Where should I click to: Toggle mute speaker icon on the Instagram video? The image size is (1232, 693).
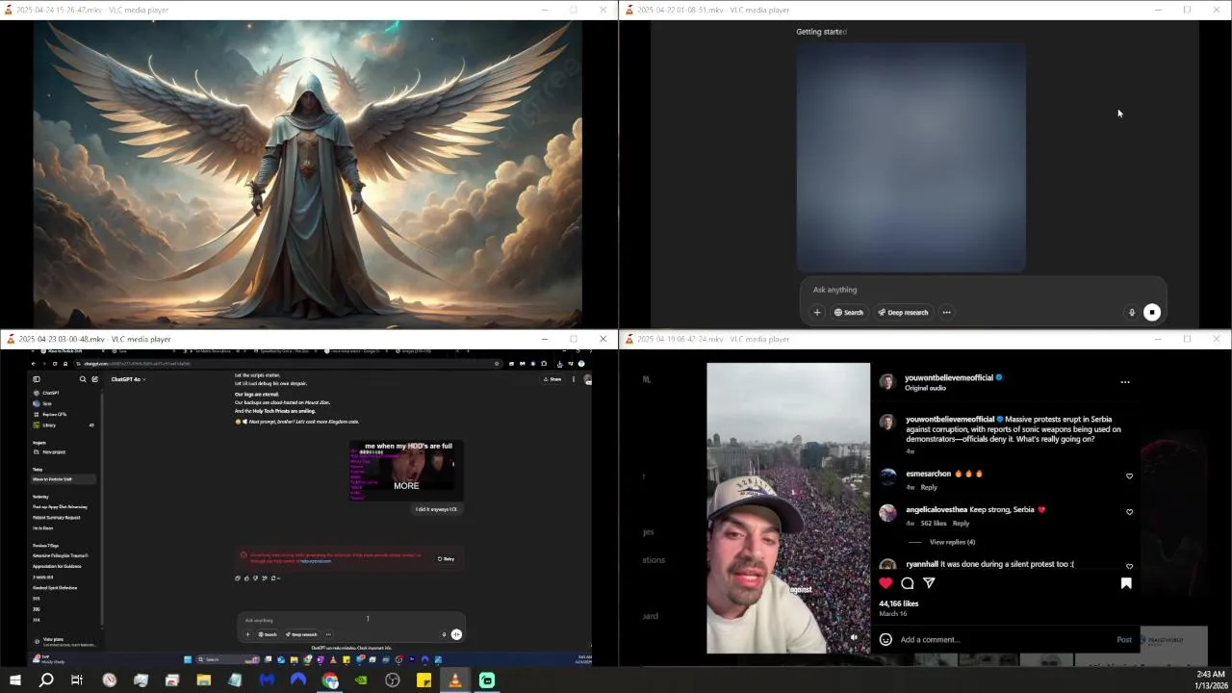click(854, 637)
